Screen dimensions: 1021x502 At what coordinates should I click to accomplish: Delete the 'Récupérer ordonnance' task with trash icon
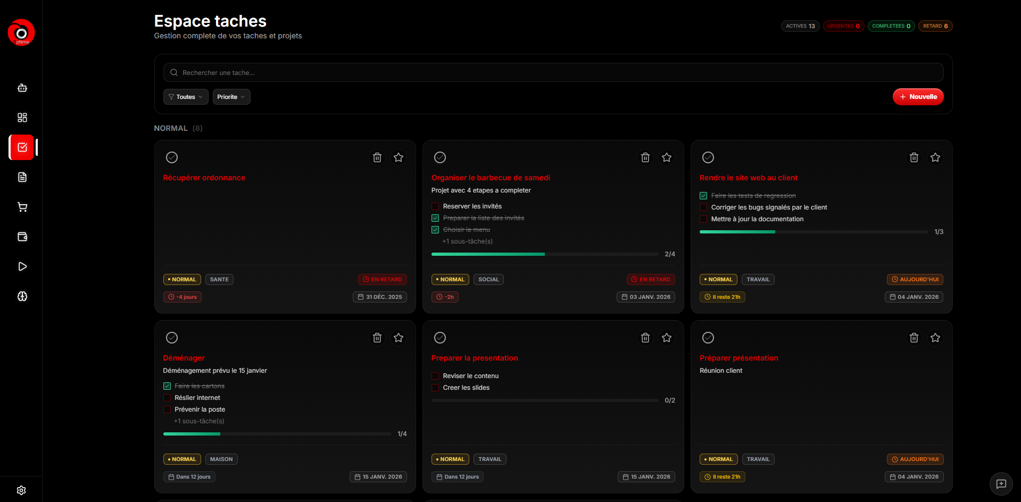[x=377, y=157]
